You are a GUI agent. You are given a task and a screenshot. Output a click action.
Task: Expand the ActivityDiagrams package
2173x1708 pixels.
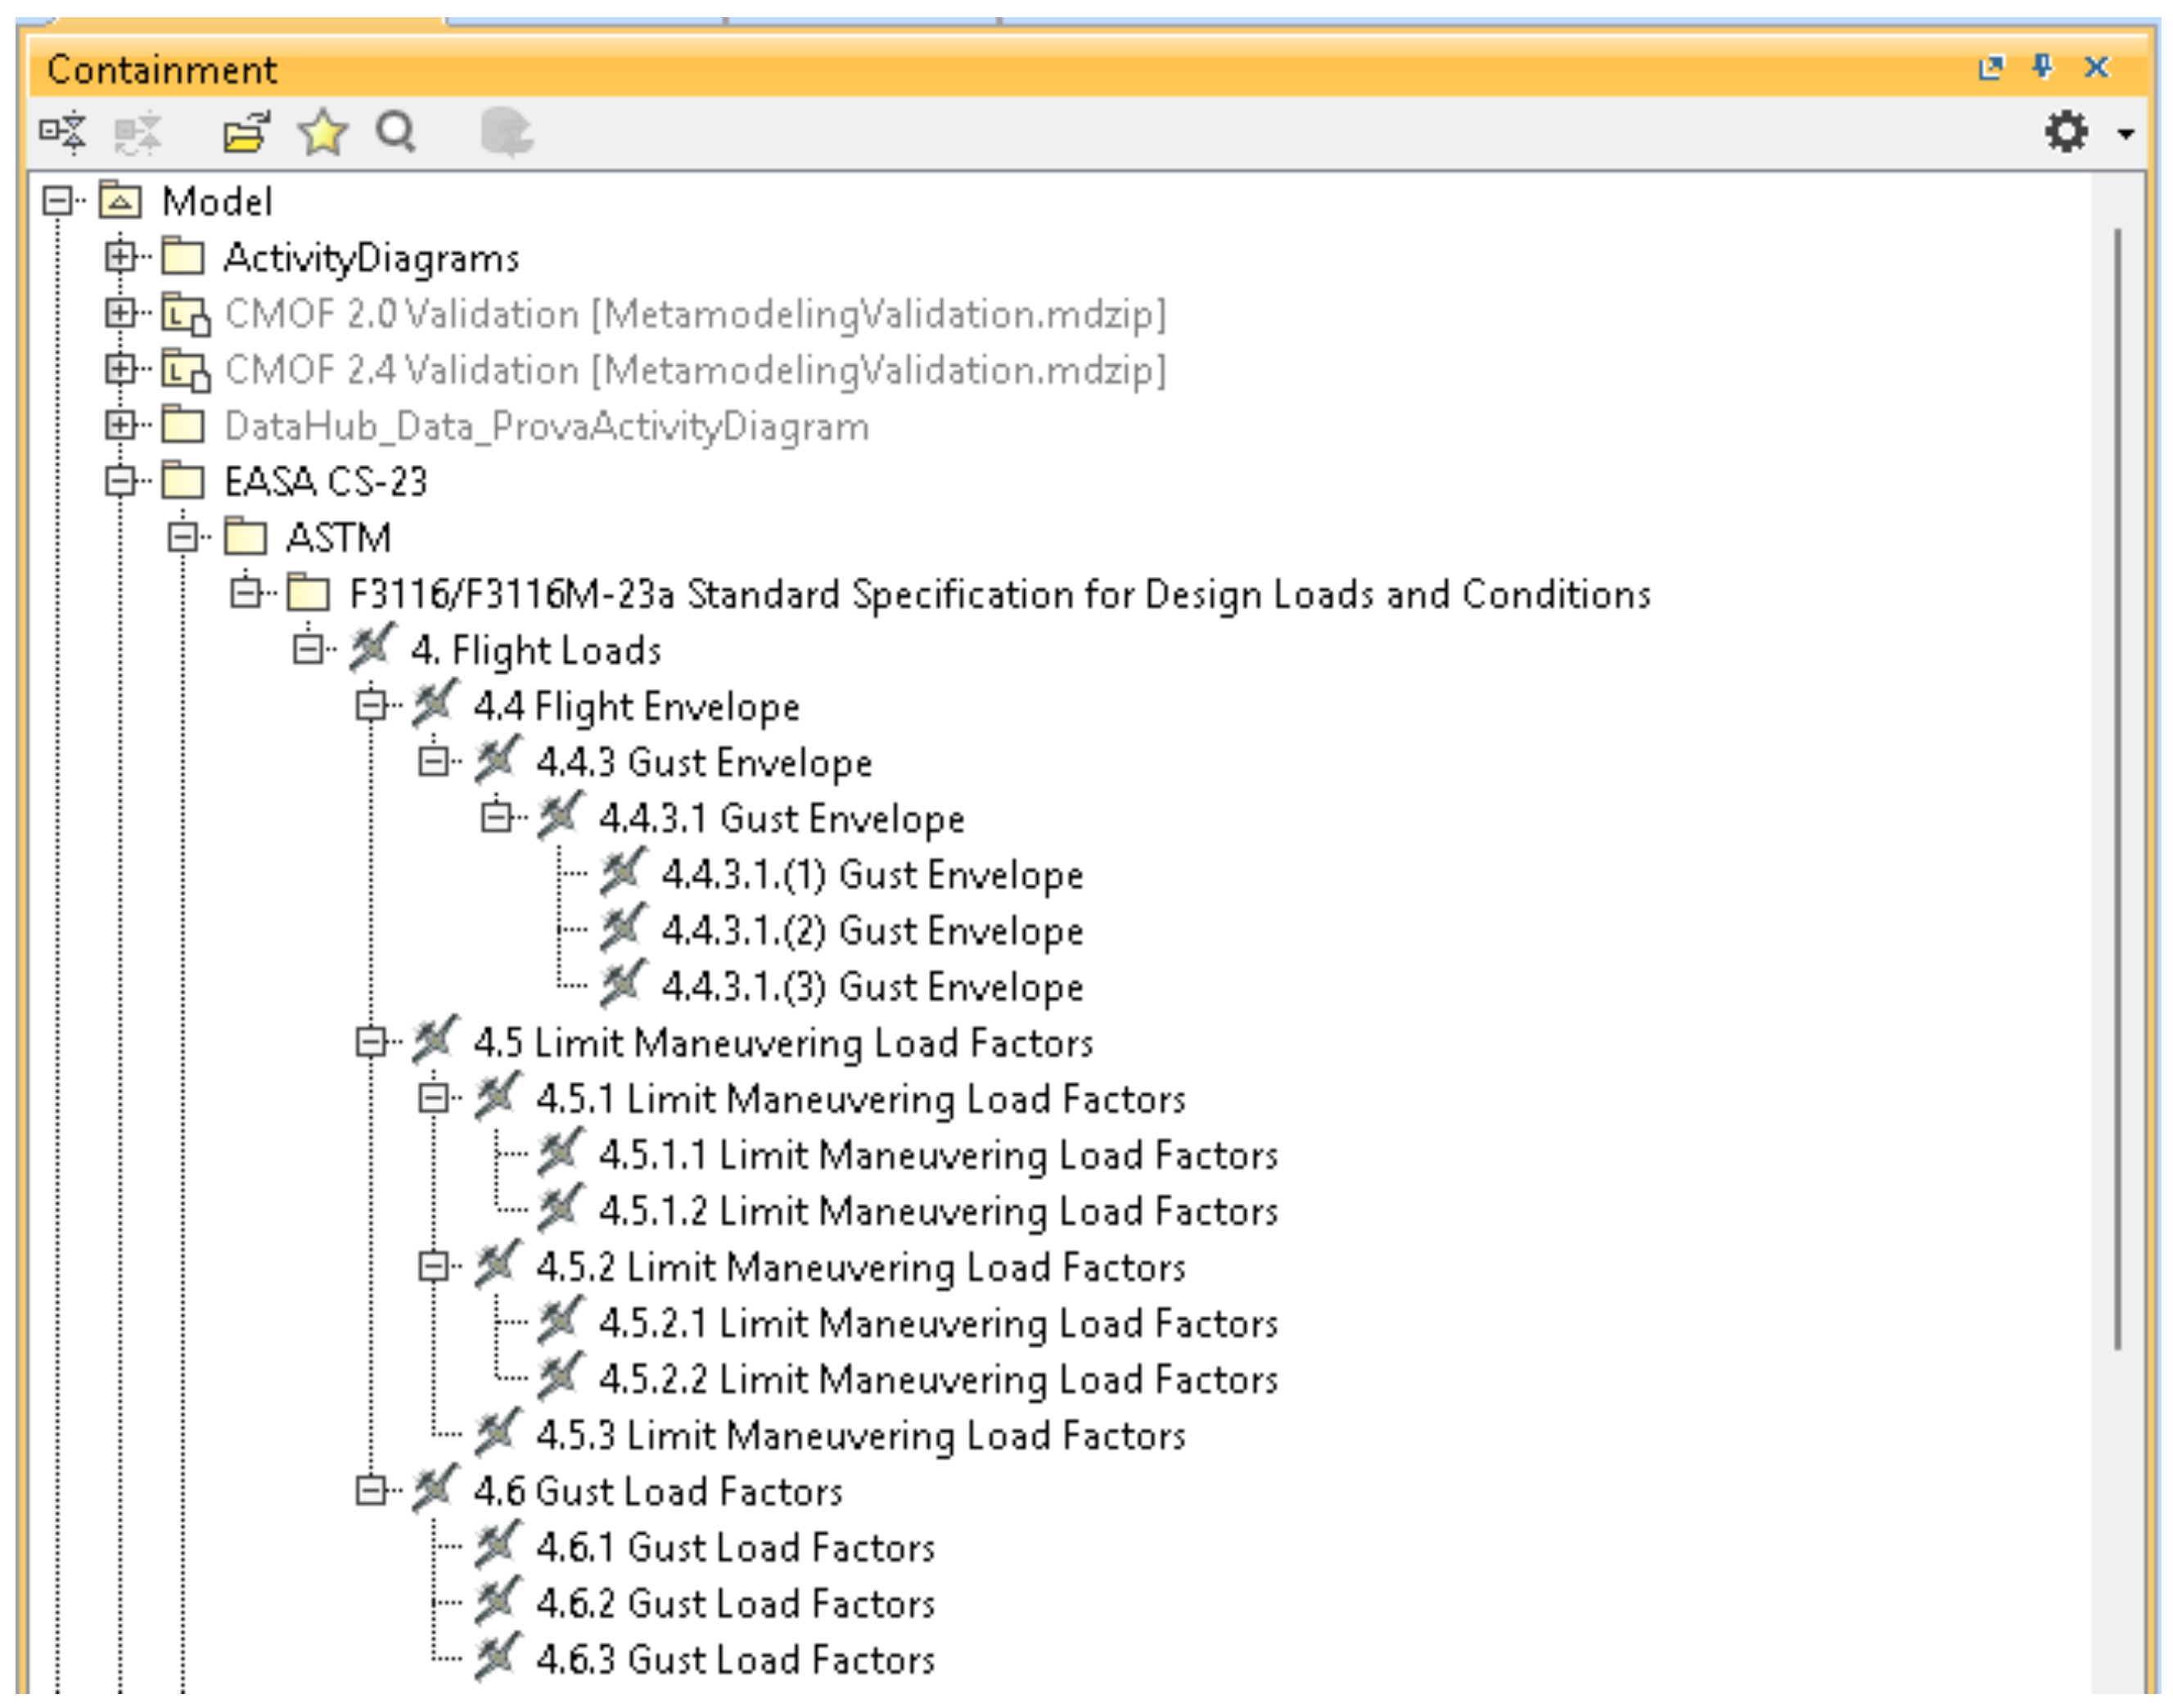click(120, 257)
